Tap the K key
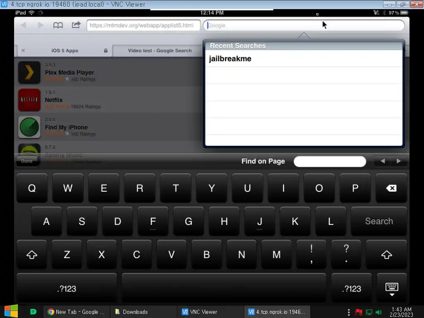The width and height of the screenshot is (424, 318). pyautogui.click(x=295, y=222)
